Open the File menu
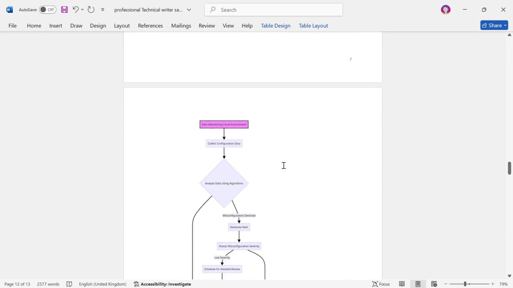The height and width of the screenshot is (288, 513). (x=12, y=26)
